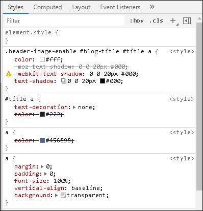Switch to Event Listeners tab
Viewport: 203px width, 211px height.
click(x=120, y=7)
